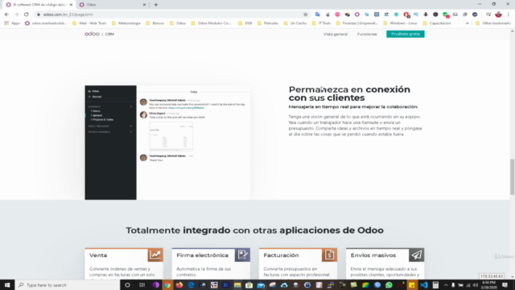Open the Windows notification center
This screenshot has height=290, width=515.
[x=505, y=285]
